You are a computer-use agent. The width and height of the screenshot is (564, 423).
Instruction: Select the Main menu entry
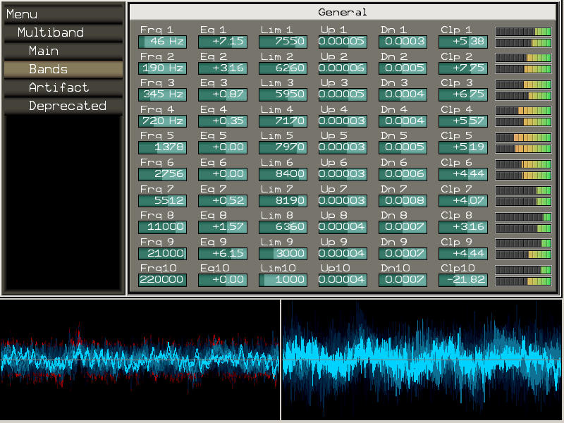tap(63, 51)
